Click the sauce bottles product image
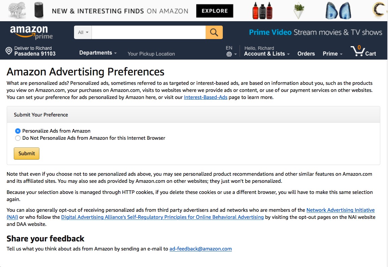 click(262, 11)
